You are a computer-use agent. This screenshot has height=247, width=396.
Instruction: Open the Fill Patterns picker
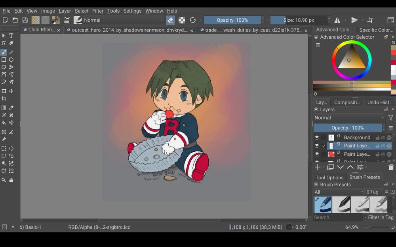tap(46, 20)
